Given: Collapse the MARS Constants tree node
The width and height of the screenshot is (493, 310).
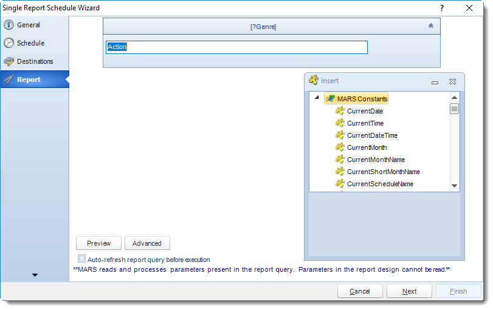Looking at the screenshot, I should [317, 98].
